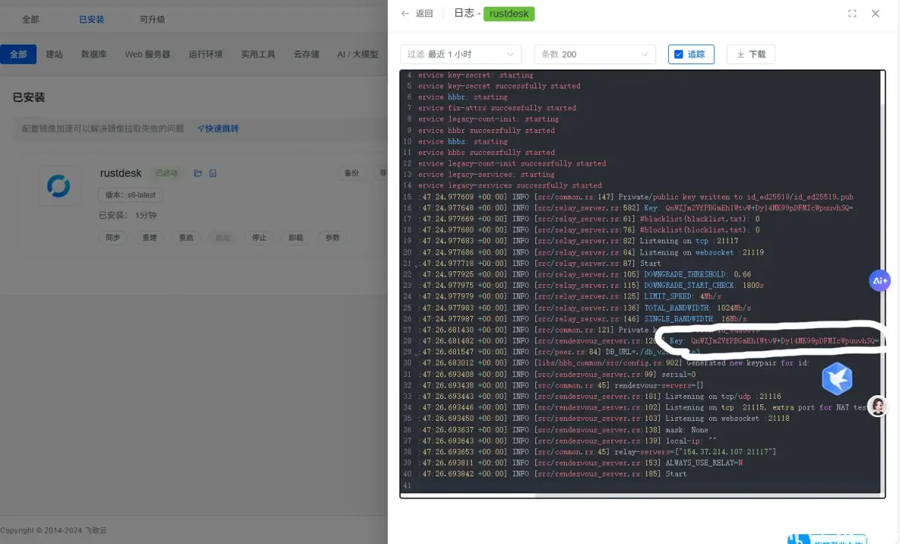Click the 同步 button for rustdesk
This screenshot has height=544, width=900.
click(x=113, y=237)
